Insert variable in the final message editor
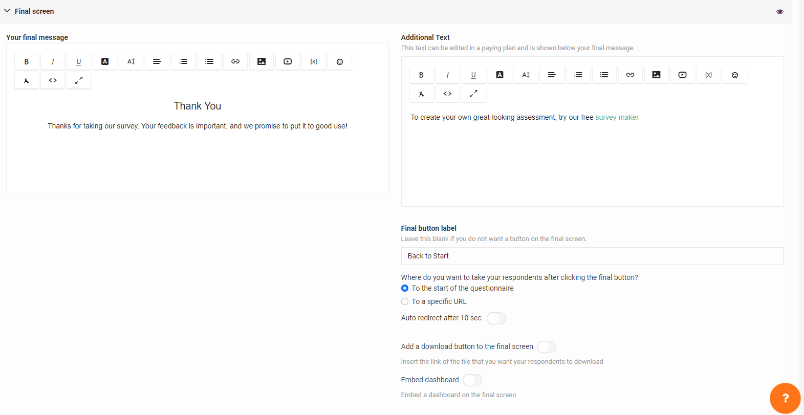Image resolution: width=804 pixels, height=415 pixels. coord(314,61)
